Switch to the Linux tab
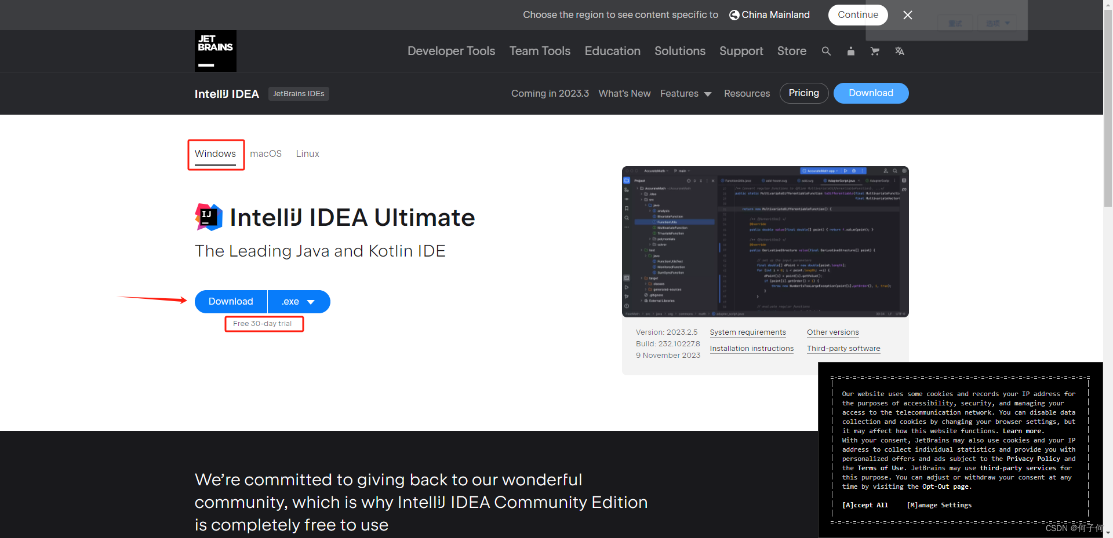 tap(307, 154)
